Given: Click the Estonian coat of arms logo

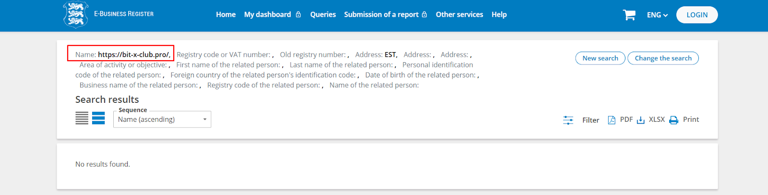Looking at the screenshot, I should (x=76, y=14).
